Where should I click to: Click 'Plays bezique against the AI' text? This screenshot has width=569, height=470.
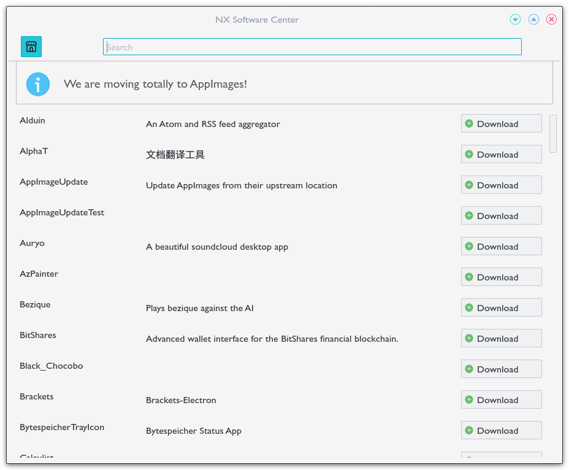coord(200,309)
